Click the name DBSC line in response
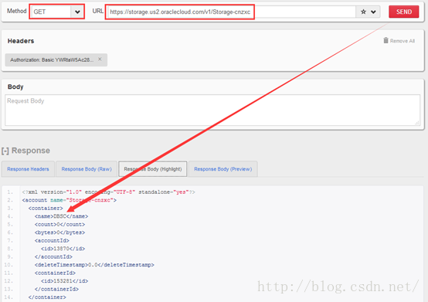The height and width of the screenshot is (302, 428). [61, 216]
